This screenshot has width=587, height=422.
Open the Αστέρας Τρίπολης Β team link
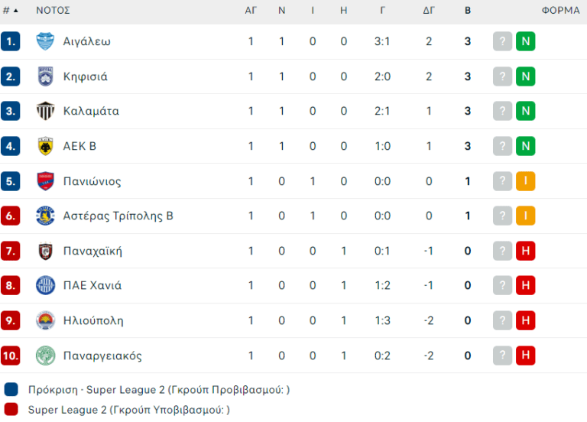(118, 216)
